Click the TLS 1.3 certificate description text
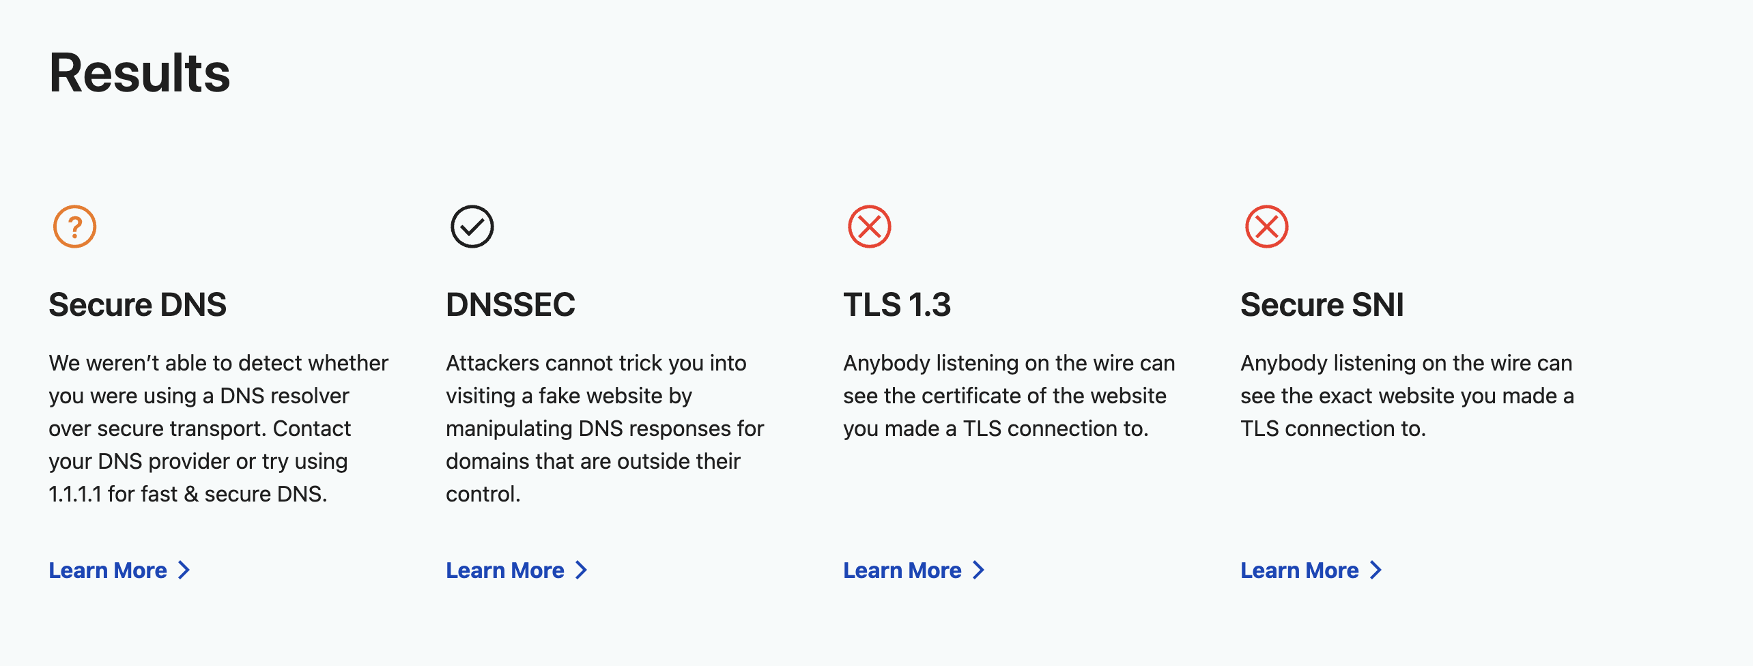The width and height of the screenshot is (1753, 666). click(1009, 396)
